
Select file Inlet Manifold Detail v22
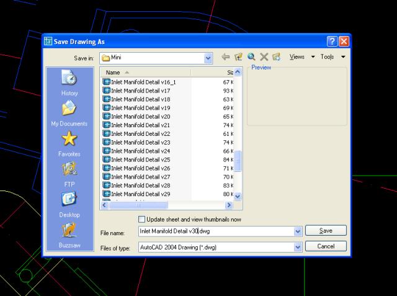(141, 133)
